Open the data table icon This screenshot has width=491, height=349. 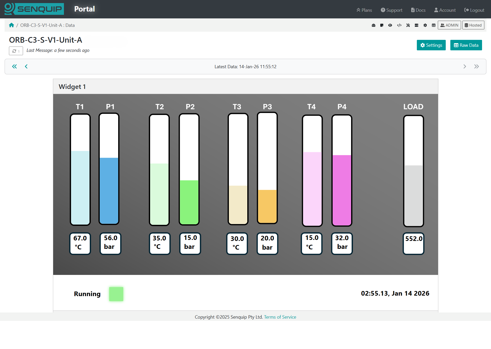[434, 25]
